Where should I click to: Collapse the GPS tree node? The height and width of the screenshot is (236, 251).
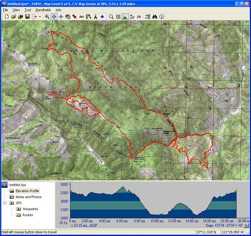click(5, 203)
